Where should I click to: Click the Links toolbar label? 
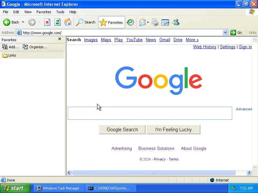[x=253, y=32]
